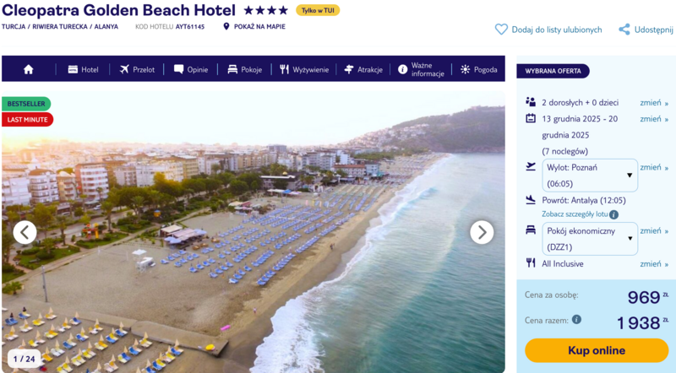Viewport: 676px width, 373px height.
Task: Click zmień beside 2 dorosłych guests
Action: click(x=654, y=102)
